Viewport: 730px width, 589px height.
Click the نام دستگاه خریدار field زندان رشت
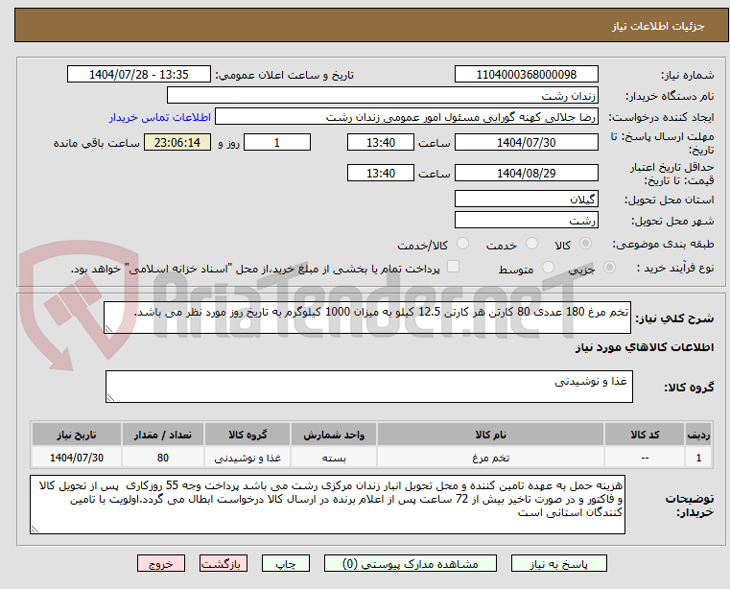pos(382,96)
